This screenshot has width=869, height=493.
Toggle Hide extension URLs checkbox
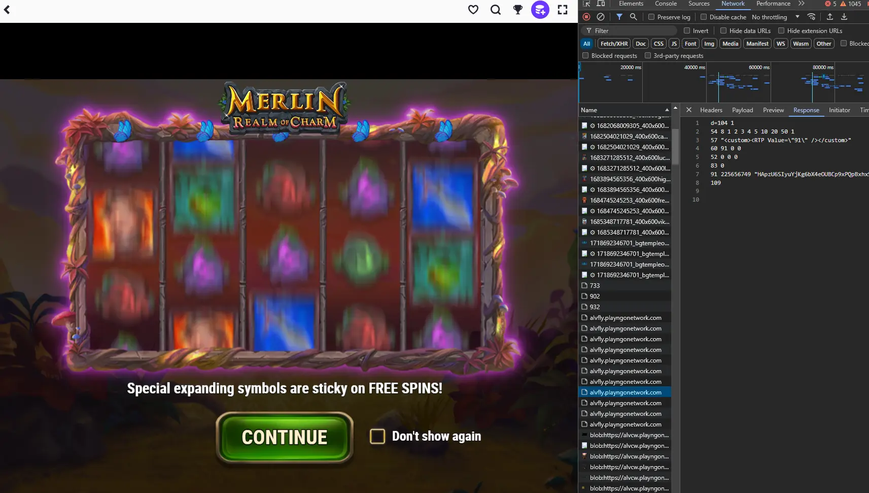point(781,30)
